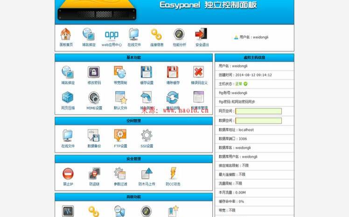Click the Easypanel 独立控制面板 banner title

click(x=209, y=5)
